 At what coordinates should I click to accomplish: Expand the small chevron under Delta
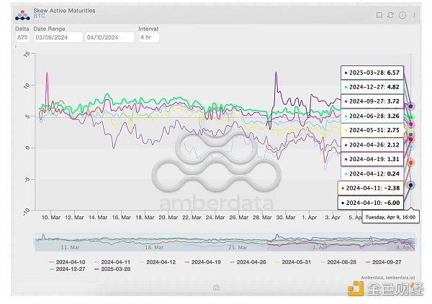click(x=16, y=46)
